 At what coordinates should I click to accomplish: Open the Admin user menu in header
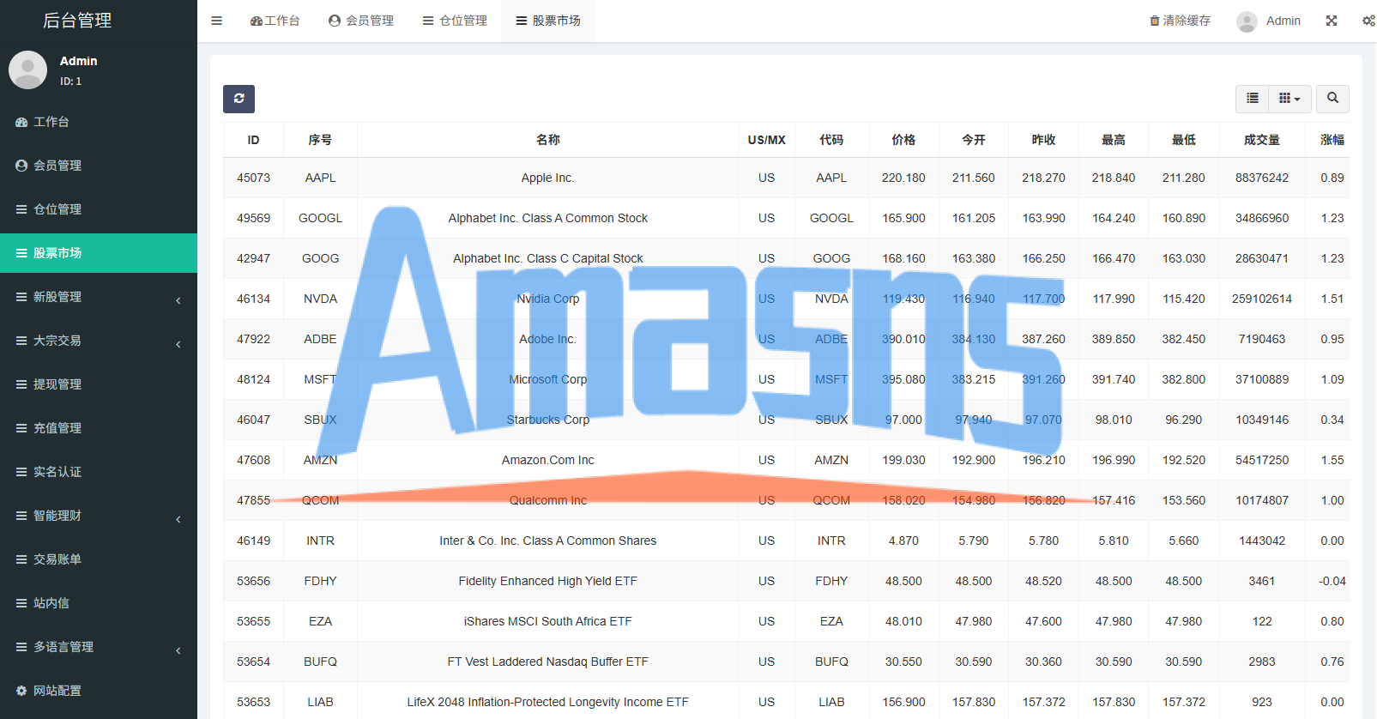(1269, 21)
